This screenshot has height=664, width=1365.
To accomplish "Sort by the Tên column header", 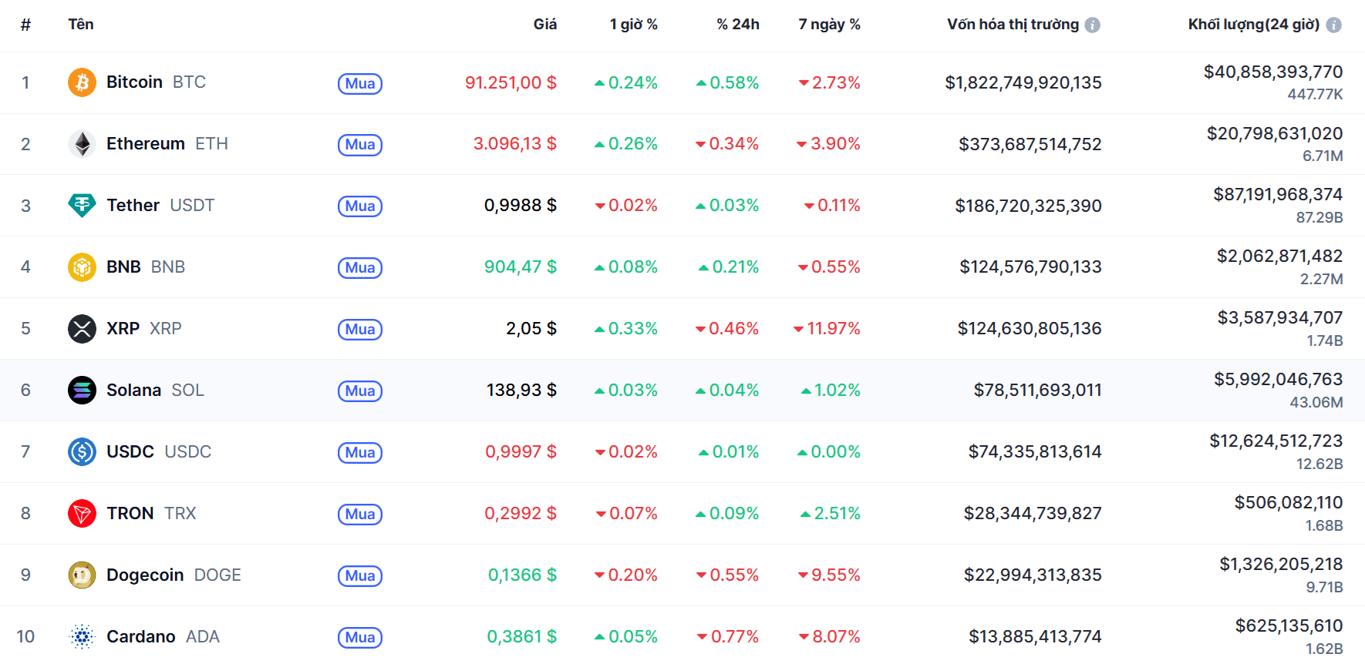I will coord(81,25).
